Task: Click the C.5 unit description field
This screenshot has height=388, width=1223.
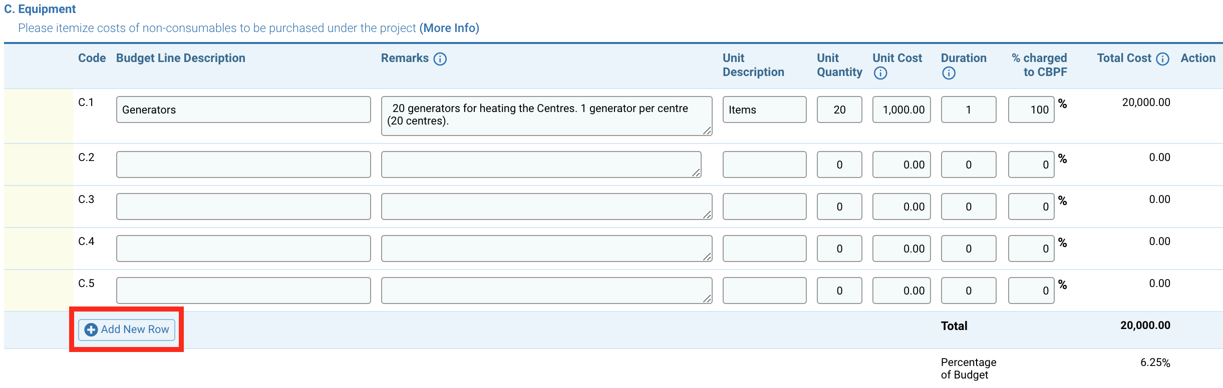Action: click(764, 290)
